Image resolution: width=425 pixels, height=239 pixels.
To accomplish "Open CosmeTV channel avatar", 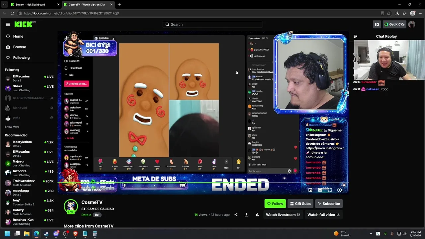I will [71, 206].
